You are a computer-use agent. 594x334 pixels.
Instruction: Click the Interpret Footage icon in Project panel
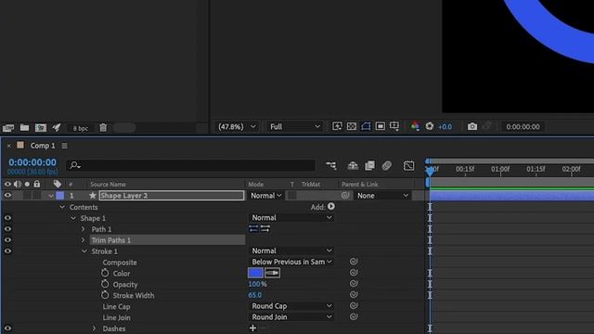(x=8, y=128)
